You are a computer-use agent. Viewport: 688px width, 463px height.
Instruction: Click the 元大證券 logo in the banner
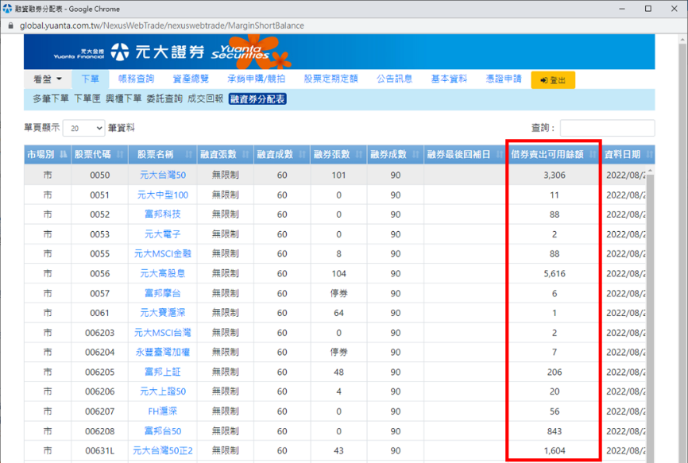tap(157, 52)
